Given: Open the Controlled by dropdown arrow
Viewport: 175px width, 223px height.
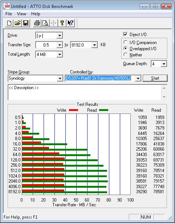Looking at the screenshot, I should [x=138, y=78].
